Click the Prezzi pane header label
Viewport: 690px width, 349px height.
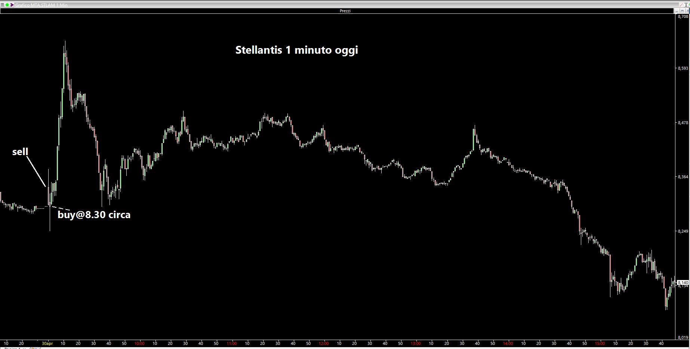pos(345,11)
